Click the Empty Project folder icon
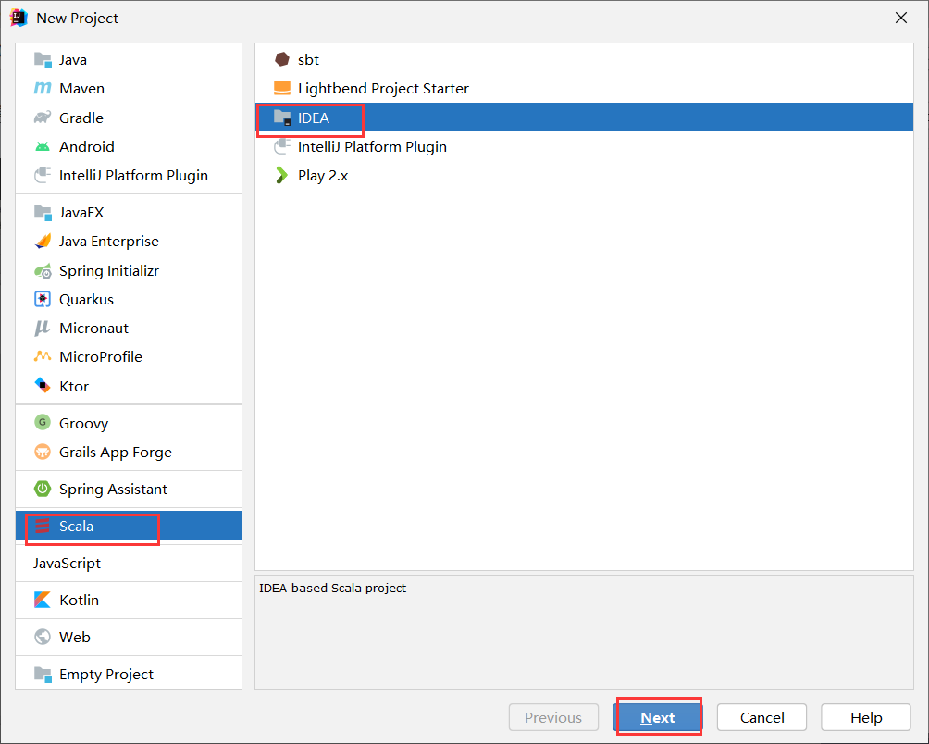 coord(43,674)
